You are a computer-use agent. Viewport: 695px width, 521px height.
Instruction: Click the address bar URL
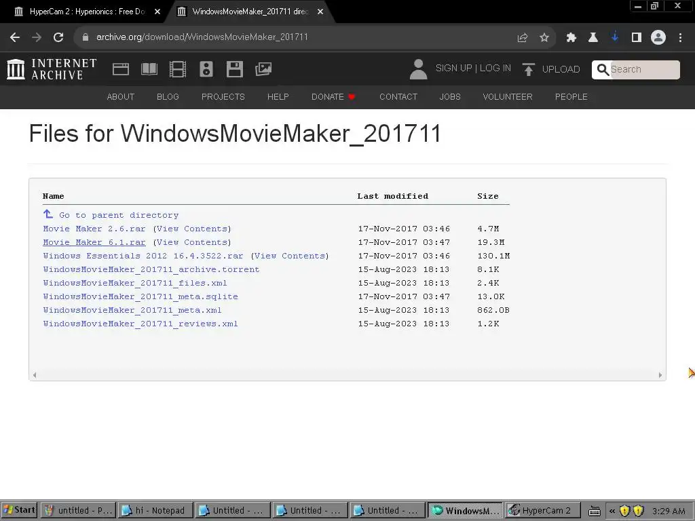tap(202, 37)
